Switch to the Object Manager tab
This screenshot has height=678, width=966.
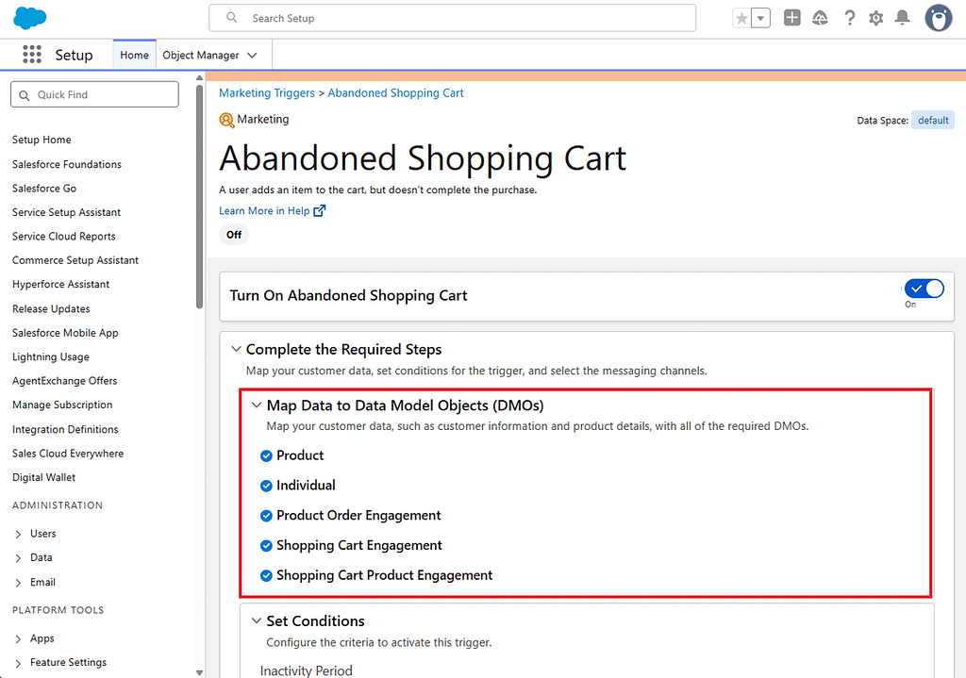click(x=201, y=55)
